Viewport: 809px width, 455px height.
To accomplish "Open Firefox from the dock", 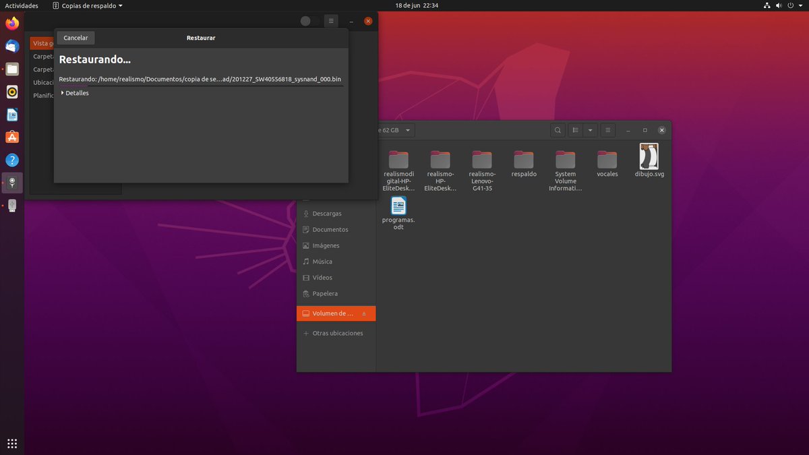I will [x=12, y=24].
